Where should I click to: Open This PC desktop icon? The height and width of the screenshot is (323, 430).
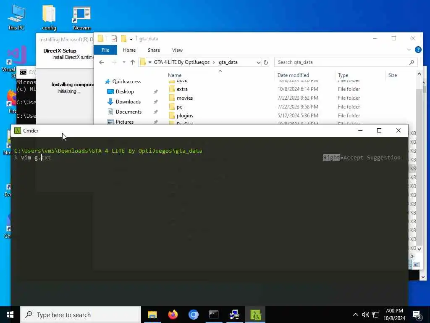click(x=16, y=16)
